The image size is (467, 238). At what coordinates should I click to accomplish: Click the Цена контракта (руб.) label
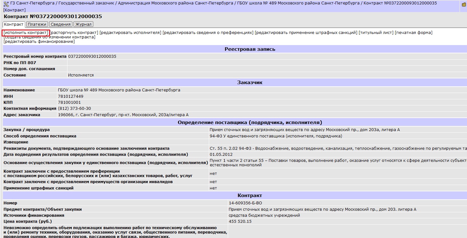click(x=28, y=221)
